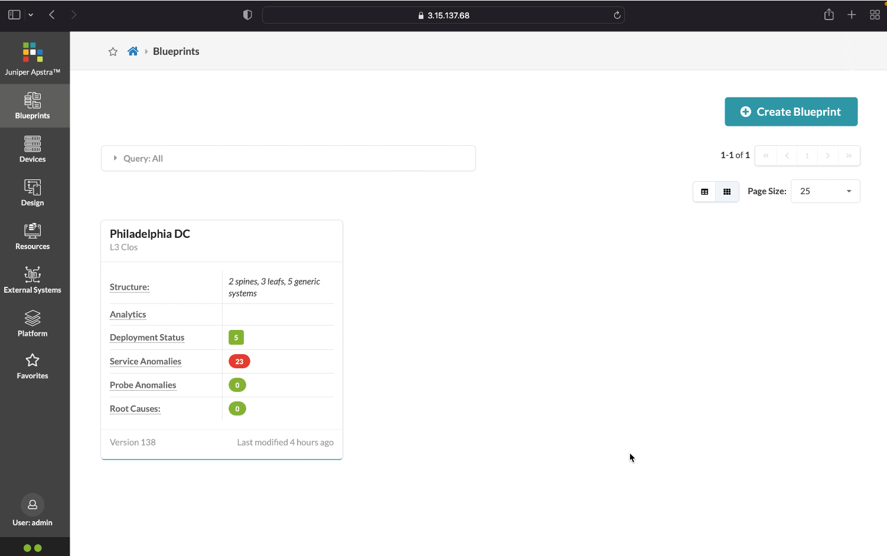The image size is (887, 556).
Task: Open the Design sidebar section
Action: pos(32,193)
